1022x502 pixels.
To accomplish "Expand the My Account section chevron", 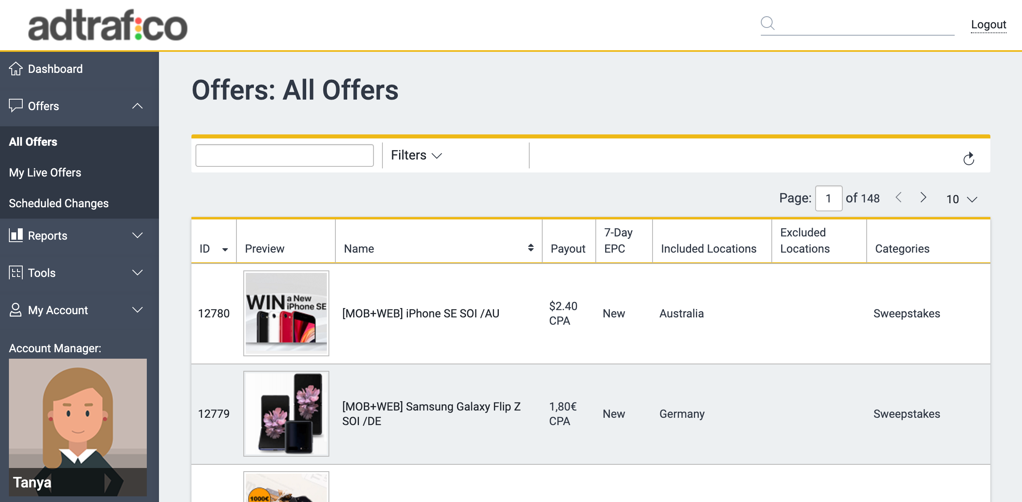I will coord(137,310).
